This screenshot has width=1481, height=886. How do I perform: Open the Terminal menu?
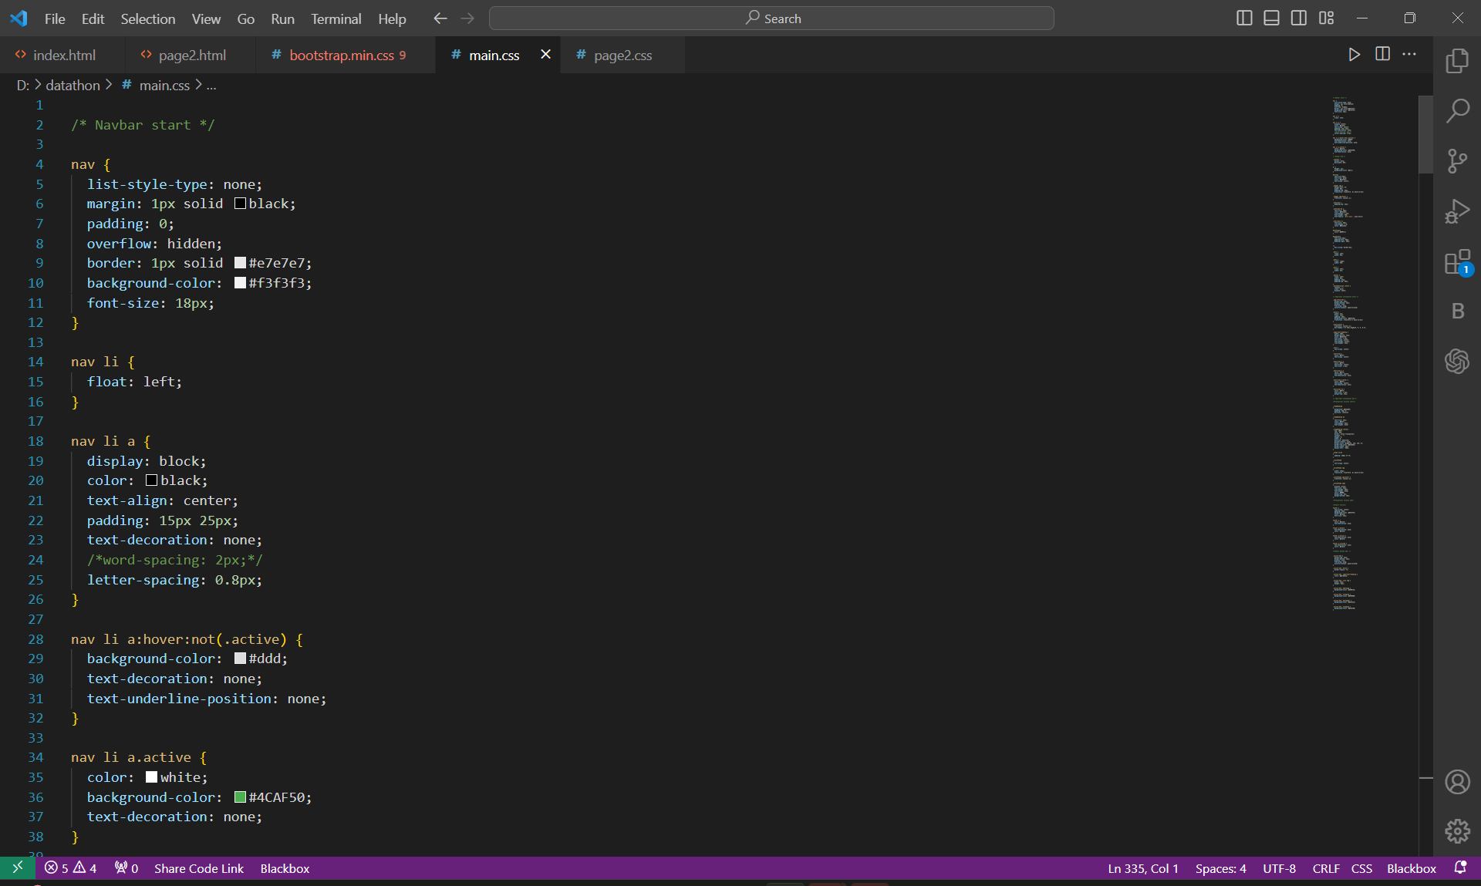(x=336, y=19)
